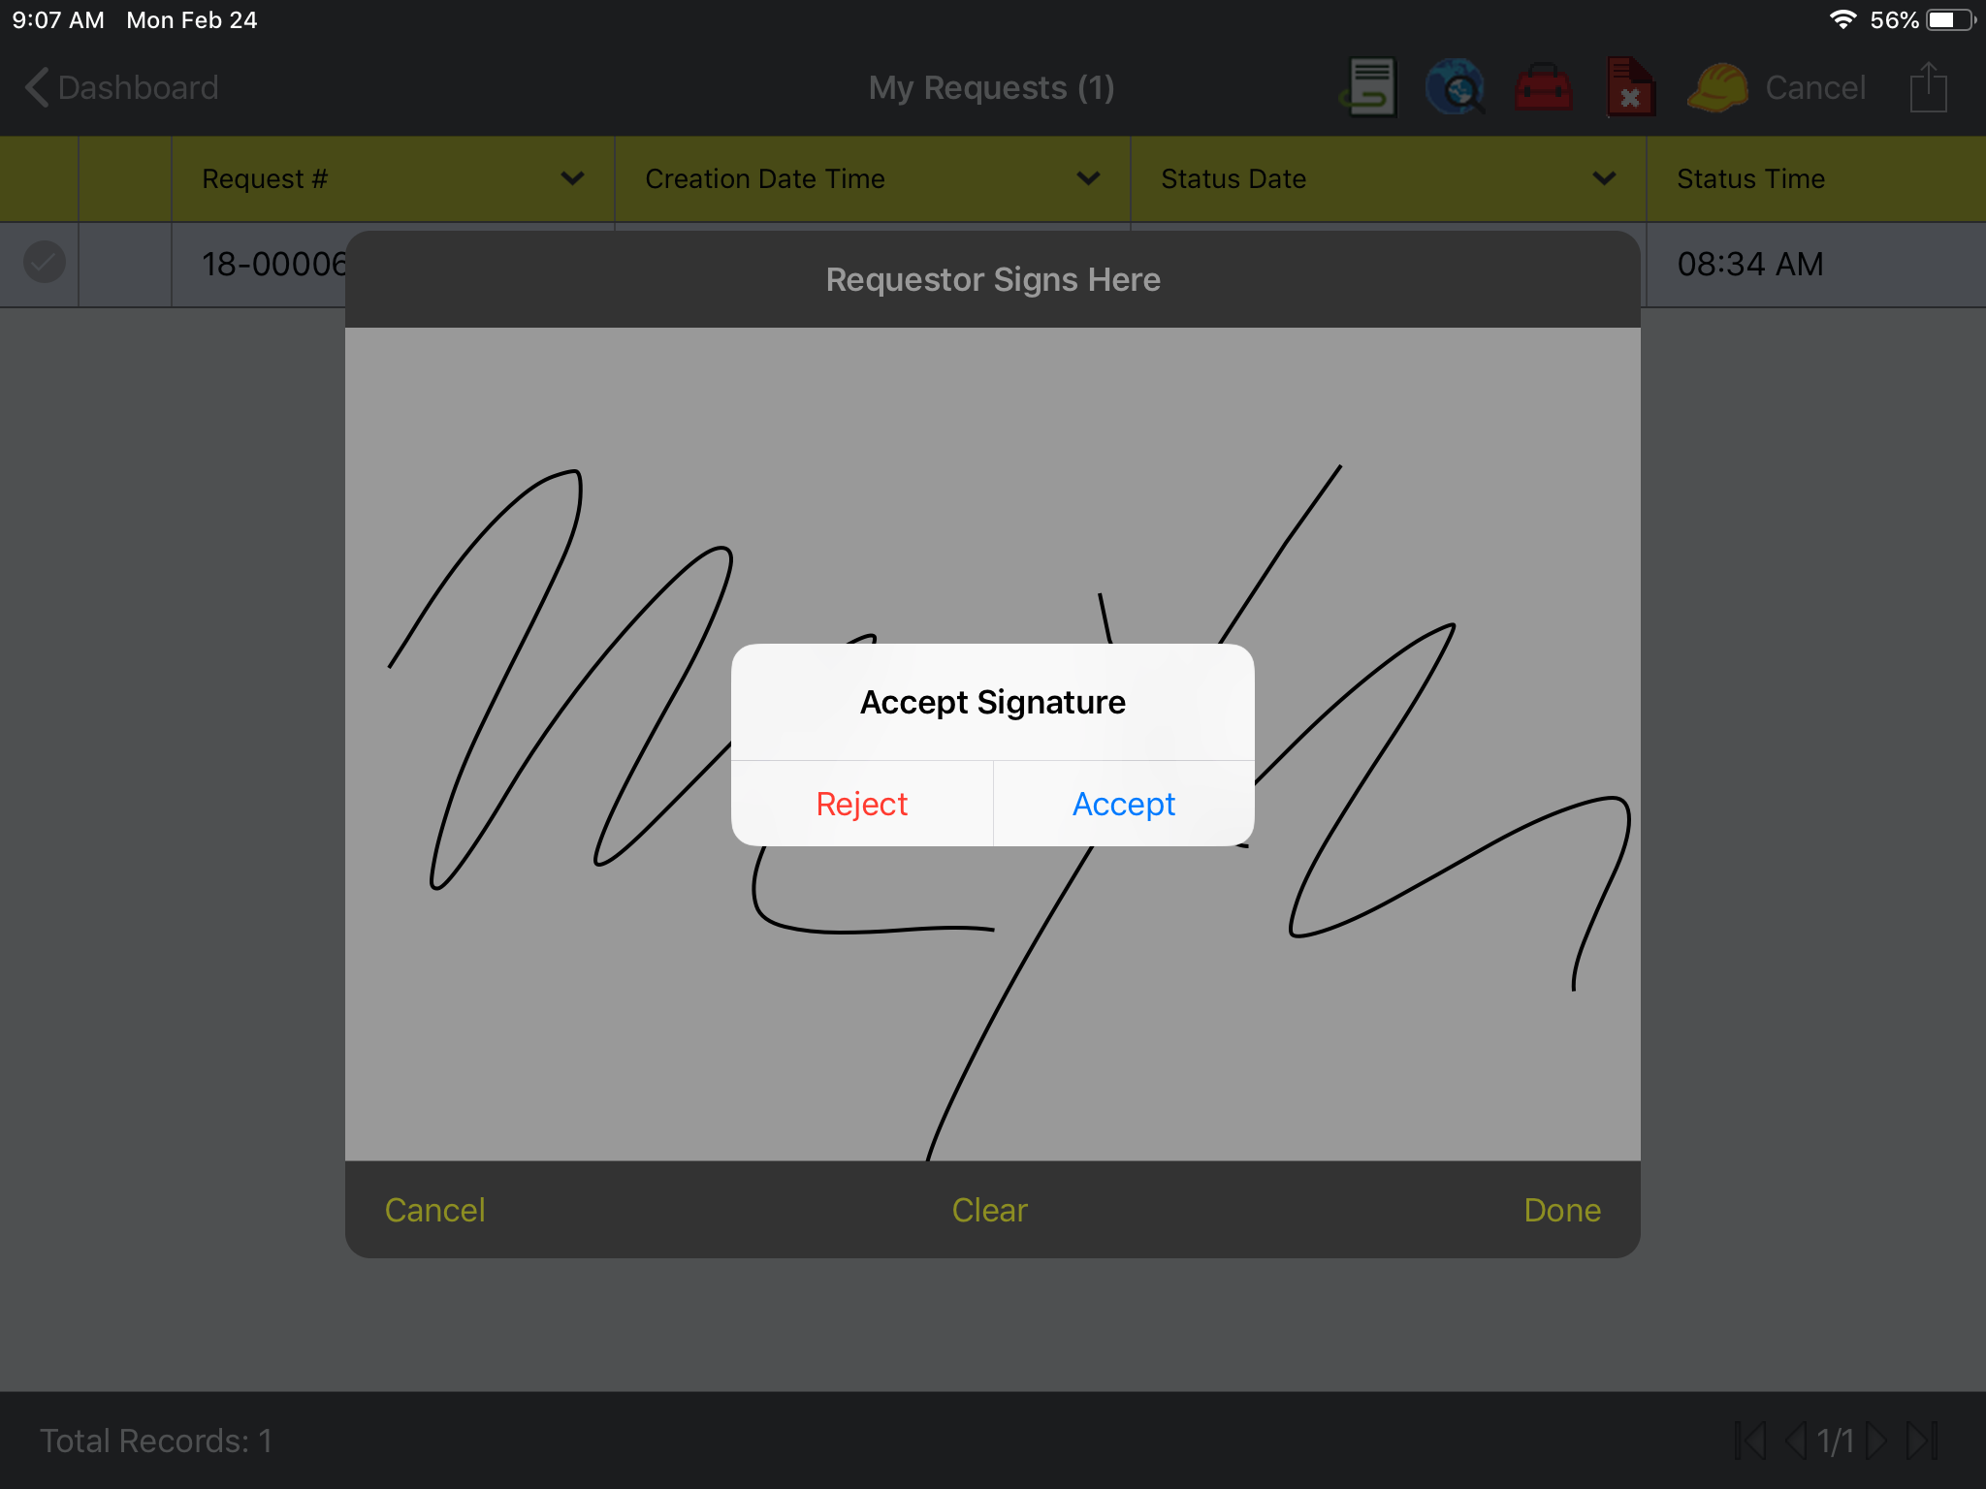Expand the Request # column dropdown
The image size is (1986, 1489).
tap(572, 178)
